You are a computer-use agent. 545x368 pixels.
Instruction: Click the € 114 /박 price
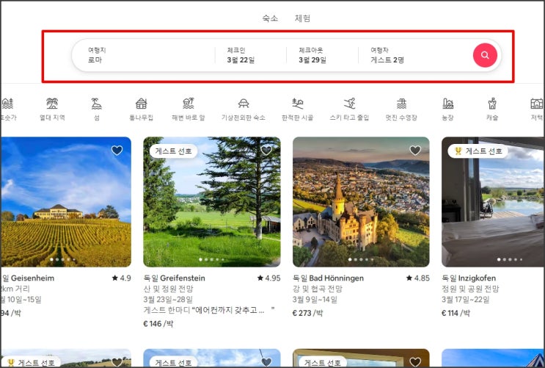click(456, 313)
